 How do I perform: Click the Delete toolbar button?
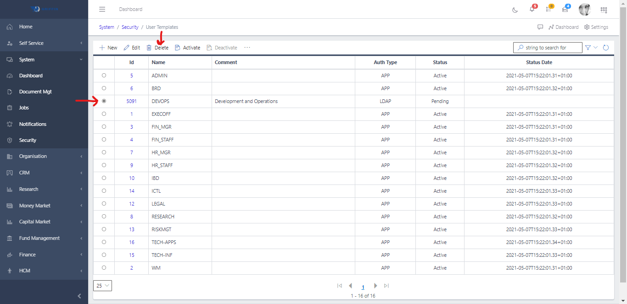[x=157, y=48]
